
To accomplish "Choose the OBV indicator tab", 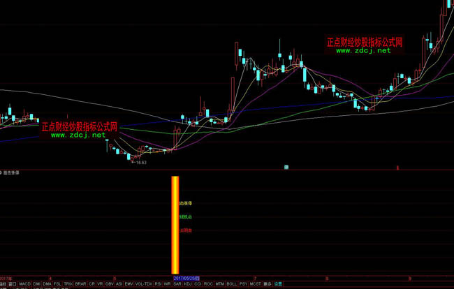I will click(108, 283).
